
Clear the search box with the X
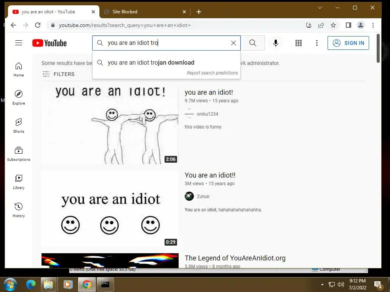[233, 43]
